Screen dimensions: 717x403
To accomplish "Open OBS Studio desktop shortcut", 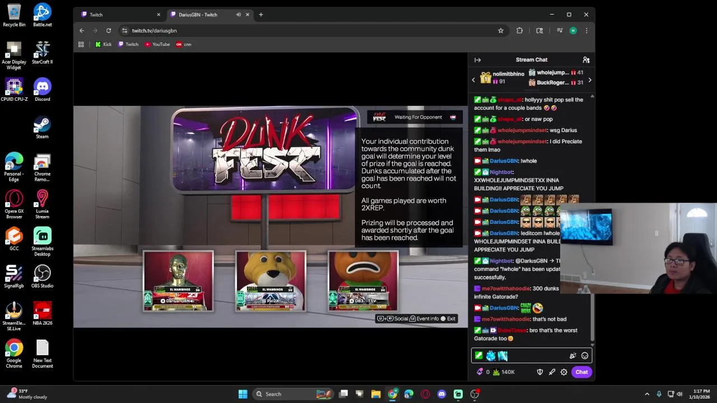I will pos(42,277).
